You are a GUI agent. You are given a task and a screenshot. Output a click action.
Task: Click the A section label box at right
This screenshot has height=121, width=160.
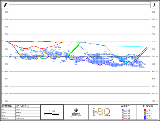click(x=154, y=5)
